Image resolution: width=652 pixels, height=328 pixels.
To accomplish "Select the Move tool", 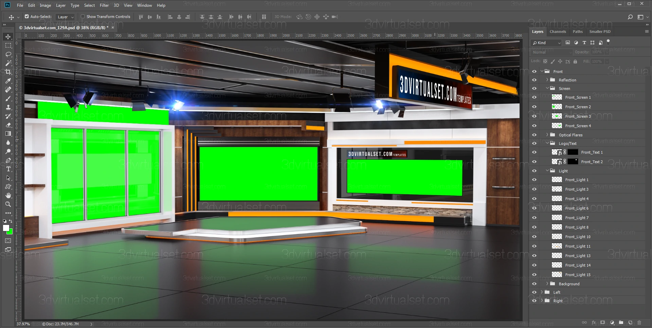I will tap(8, 37).
